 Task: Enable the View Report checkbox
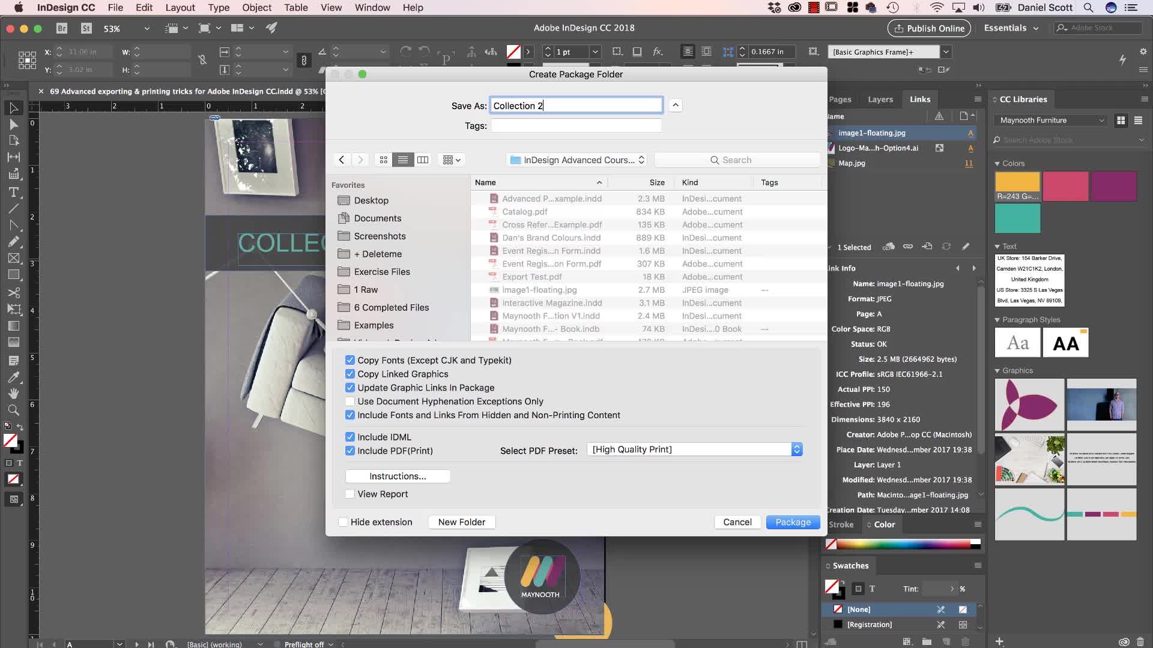pyautogui.click(x=350, y=494)
